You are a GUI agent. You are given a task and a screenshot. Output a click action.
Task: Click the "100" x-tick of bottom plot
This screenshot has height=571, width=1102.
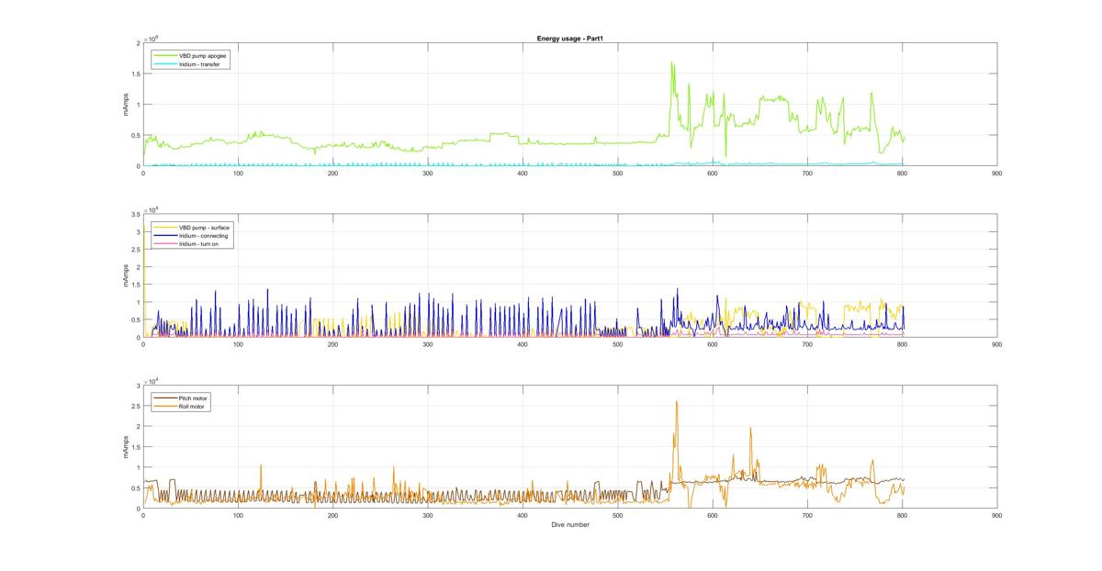click(x=238, y=516)
